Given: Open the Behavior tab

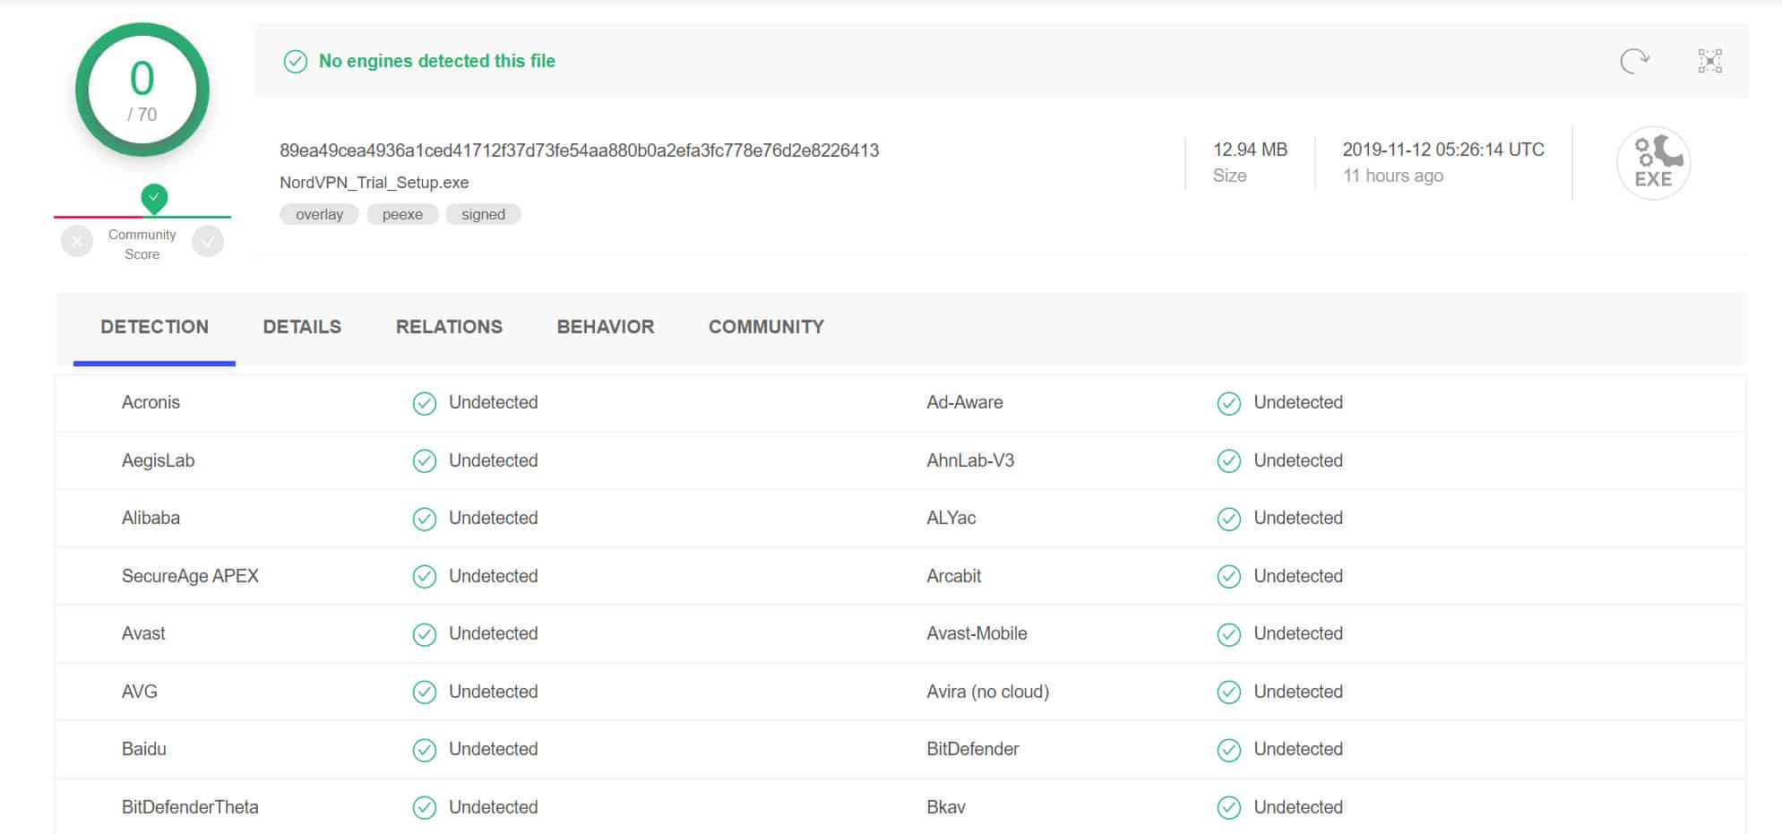Looking at the screenshot, I should tap(606, 327).
